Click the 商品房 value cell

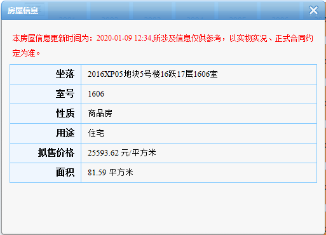pos(199,114)
